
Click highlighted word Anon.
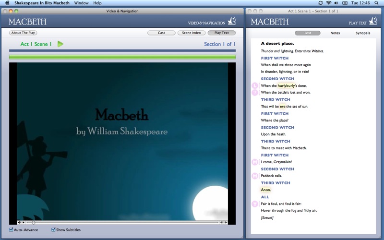[266, 190]
